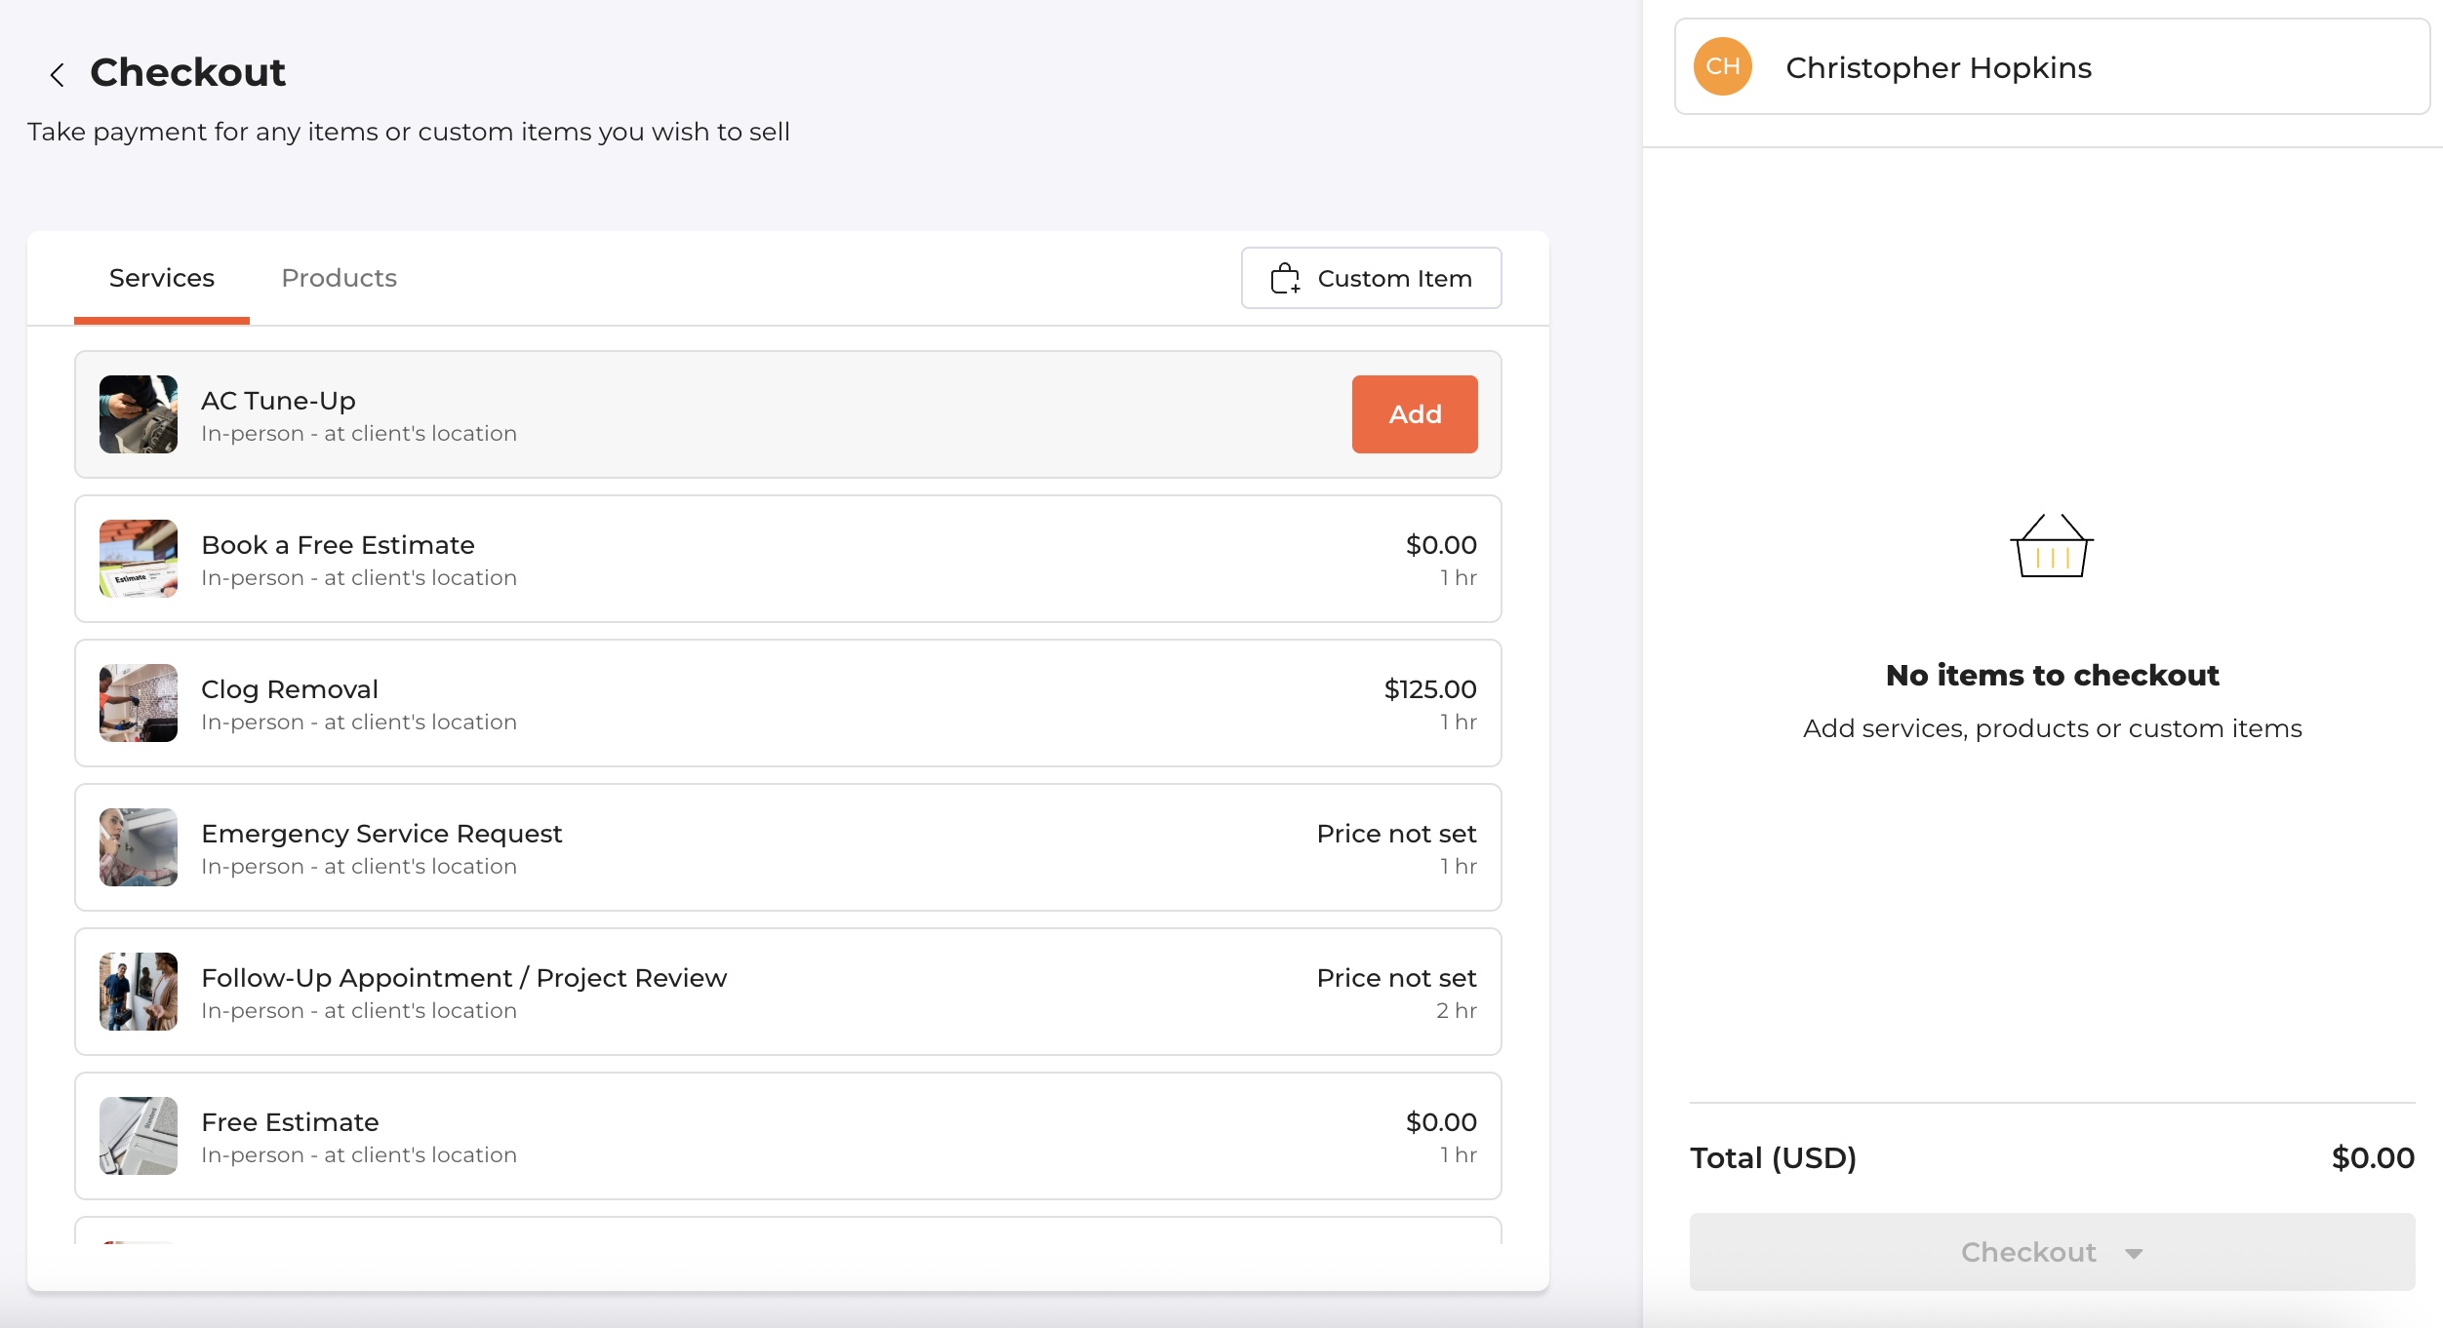Click the back arrow beside Checkout
The image size is (2443, 1328).
(x=58, y=74)
